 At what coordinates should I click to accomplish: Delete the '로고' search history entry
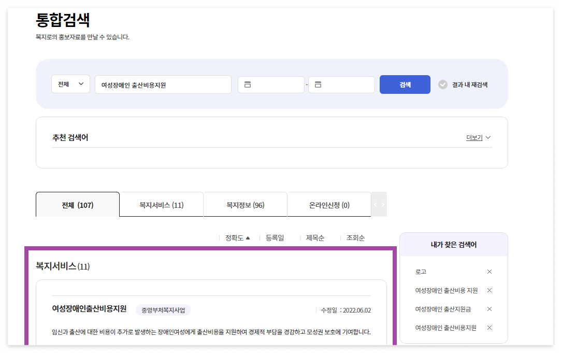(490, 271)
